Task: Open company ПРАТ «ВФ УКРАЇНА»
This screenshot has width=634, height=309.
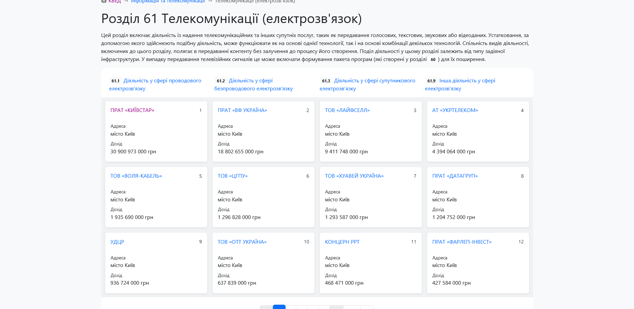Action: click(x=242, y=110)
